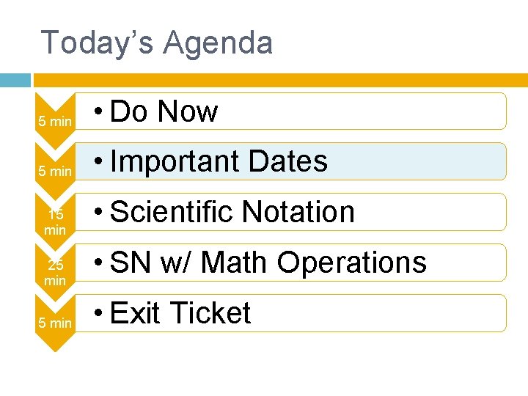
Task: Click the word "Today's" in the title
Action: pyautogui.click(x=97, y=43)
